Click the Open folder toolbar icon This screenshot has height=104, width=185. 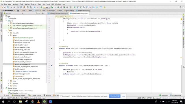(2, 7)
